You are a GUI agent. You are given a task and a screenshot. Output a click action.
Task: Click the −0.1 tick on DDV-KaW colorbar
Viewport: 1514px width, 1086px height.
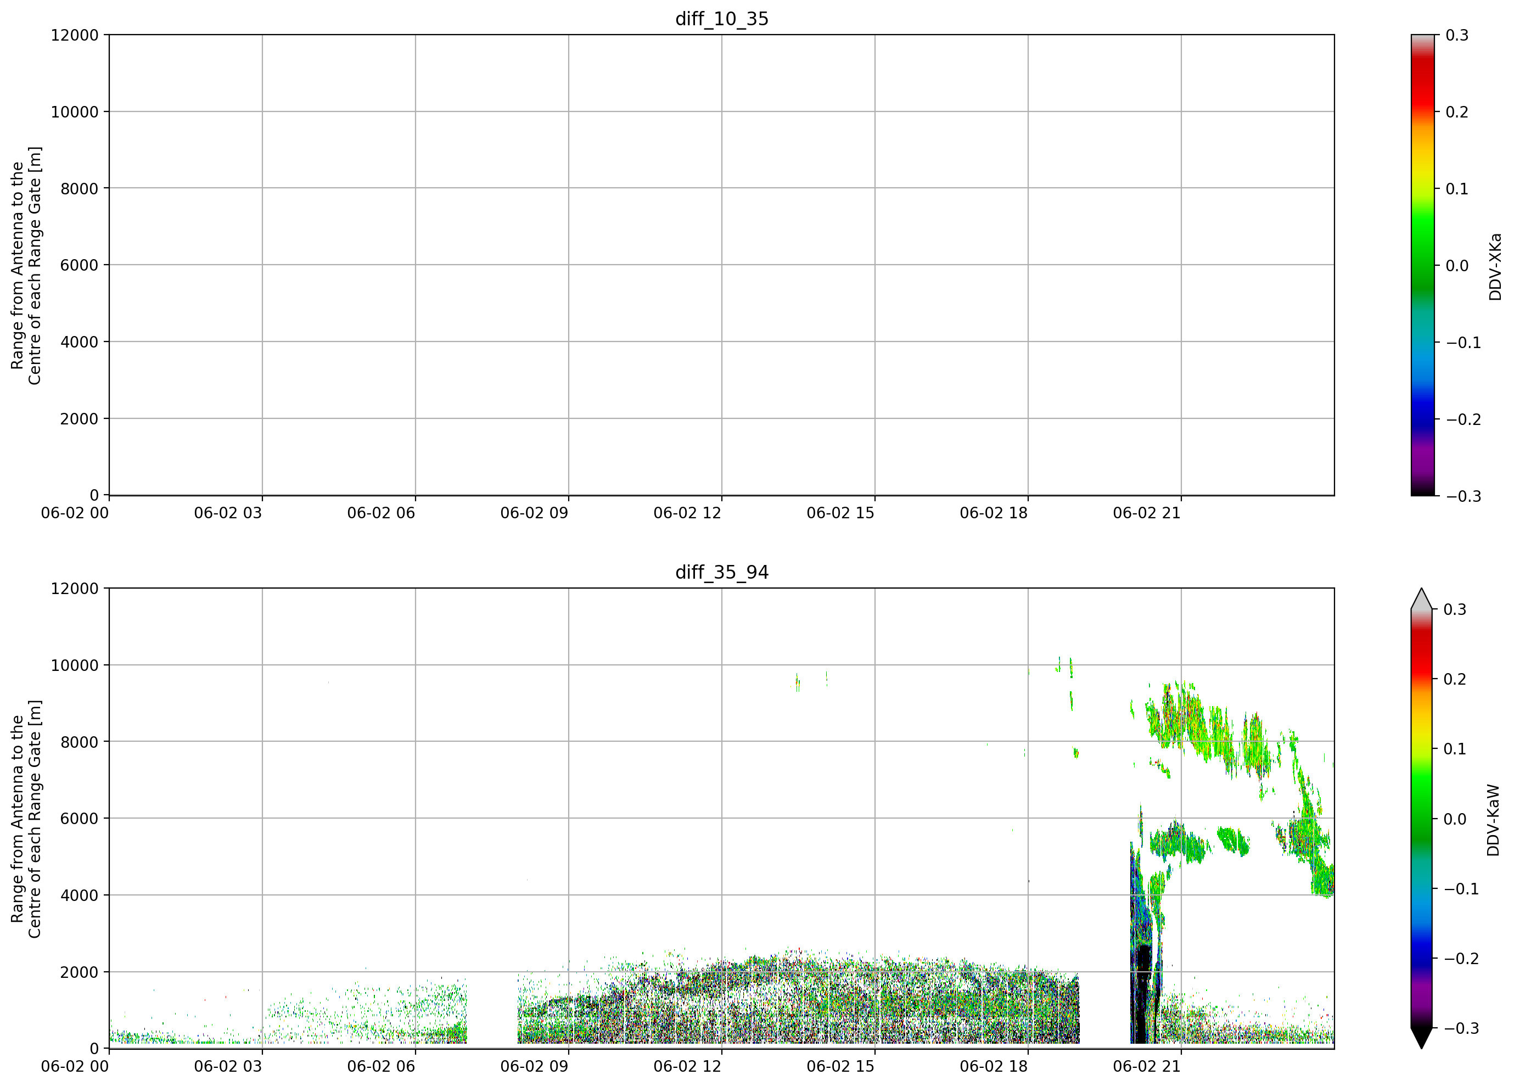pos(1461,888)
